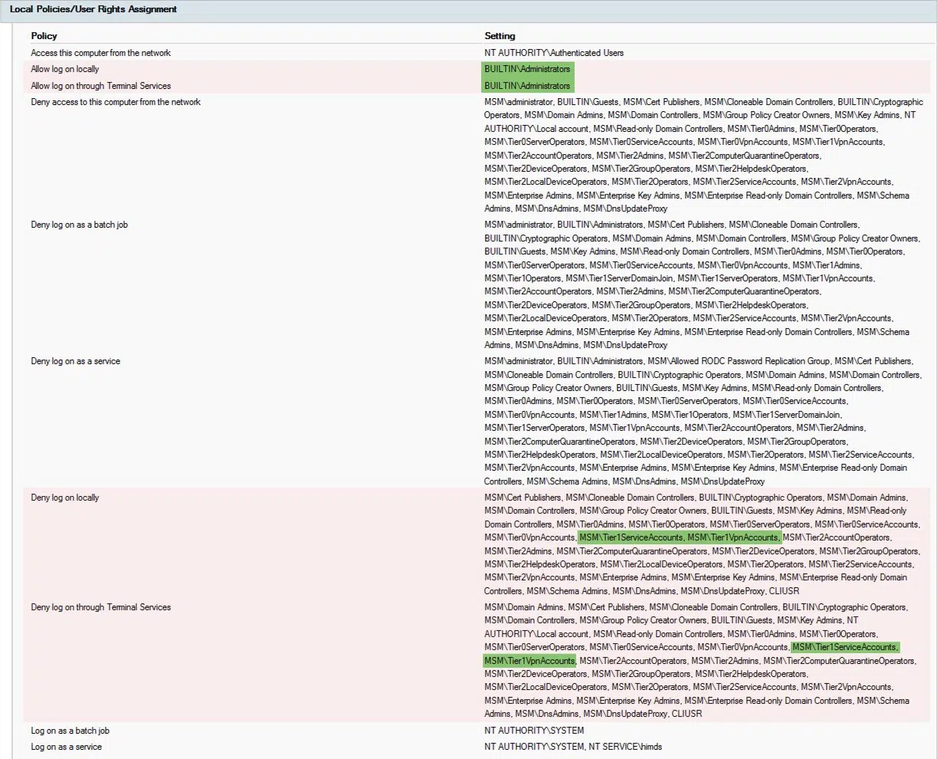This screenshot has height=759, width=937.
Task: Click the setting list for Deny access from network
Action: pos(703,155)
